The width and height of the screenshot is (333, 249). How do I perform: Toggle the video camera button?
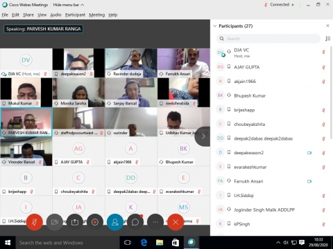55,222
